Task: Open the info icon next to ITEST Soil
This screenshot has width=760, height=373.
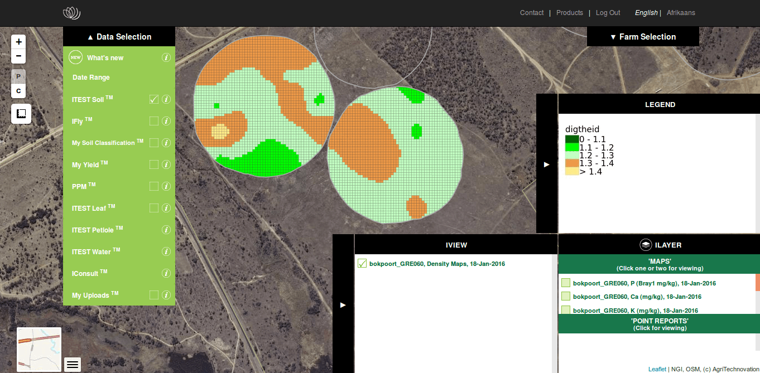Action: pos(166,99)
